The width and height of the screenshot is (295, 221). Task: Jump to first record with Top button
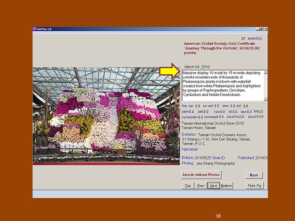click(x=188, y=186)
